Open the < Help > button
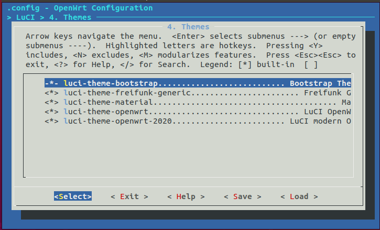Viewport: 380px width, 230px height. (186, 196)
